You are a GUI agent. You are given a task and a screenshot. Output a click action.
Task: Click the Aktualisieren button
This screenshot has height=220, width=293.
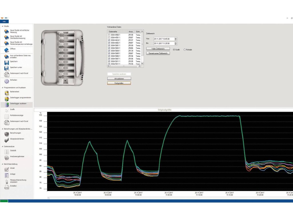click(x=119, y=79)
